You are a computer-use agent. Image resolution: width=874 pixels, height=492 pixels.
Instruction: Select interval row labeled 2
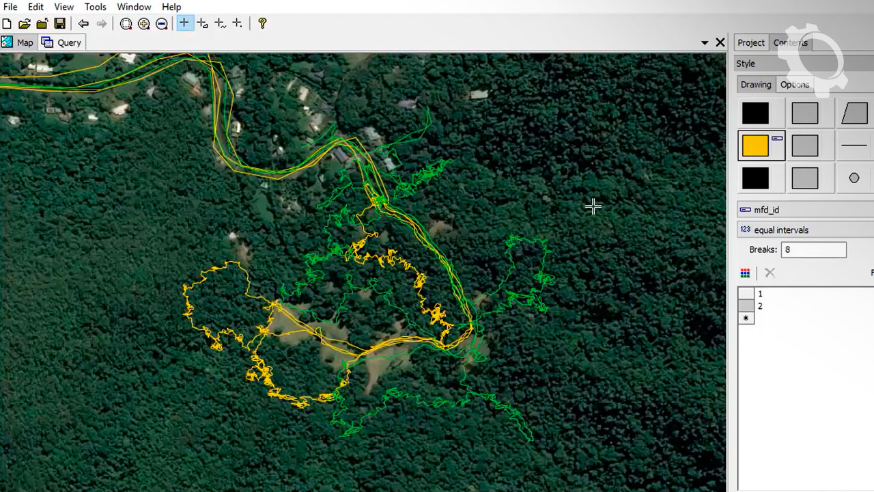click(x=760, y=306)
